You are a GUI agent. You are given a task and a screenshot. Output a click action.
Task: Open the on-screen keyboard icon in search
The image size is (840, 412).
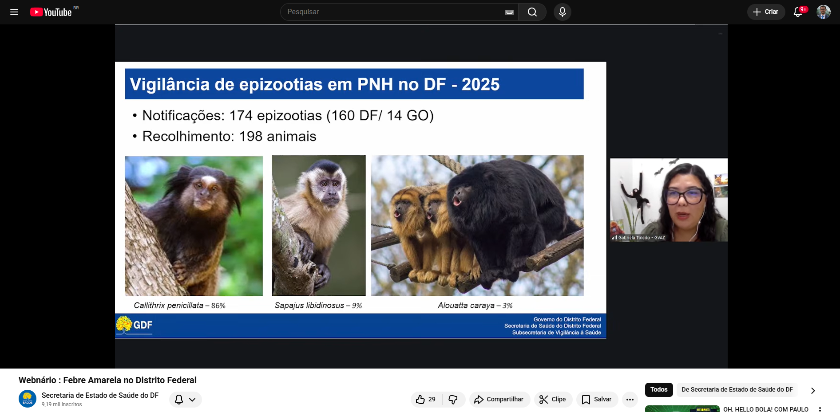pyautogui.click(x=509, y=12)
